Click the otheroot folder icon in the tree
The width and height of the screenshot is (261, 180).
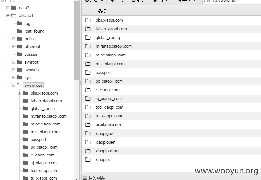20,46
